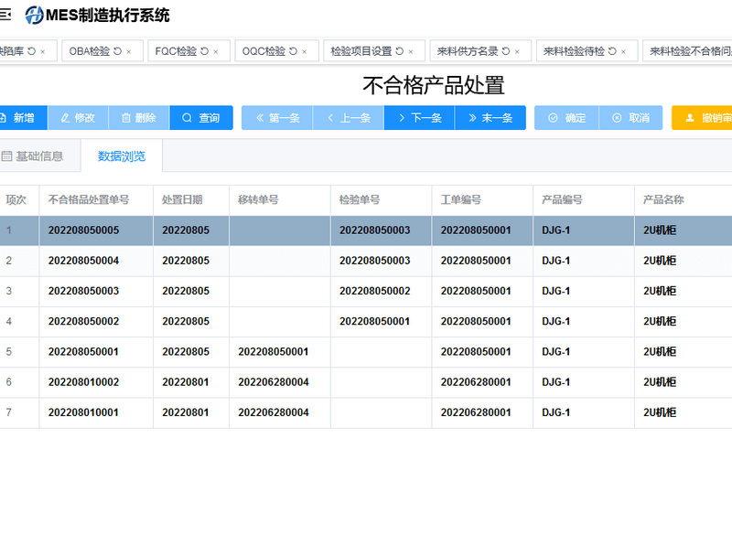Click 工单编号 202206280001 in row 7
This screenshot has width=732, height=535.
[x=476, y=412]
